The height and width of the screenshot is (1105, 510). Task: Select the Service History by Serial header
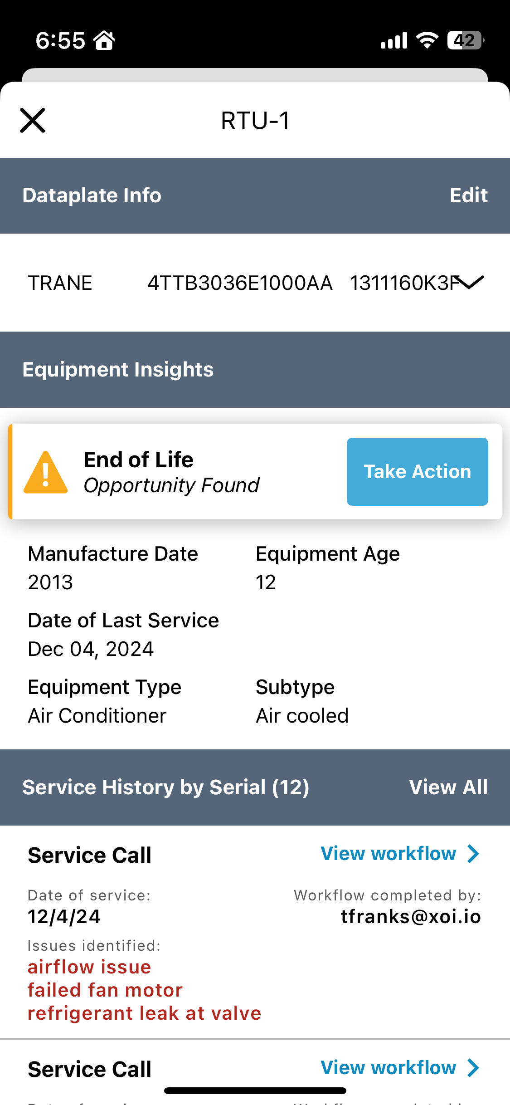point(255,787)
